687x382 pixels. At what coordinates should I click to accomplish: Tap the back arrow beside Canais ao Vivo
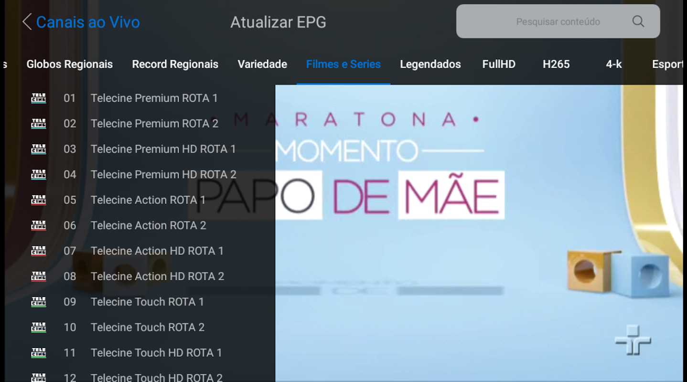pyautogui.click(x=27, y=22)
